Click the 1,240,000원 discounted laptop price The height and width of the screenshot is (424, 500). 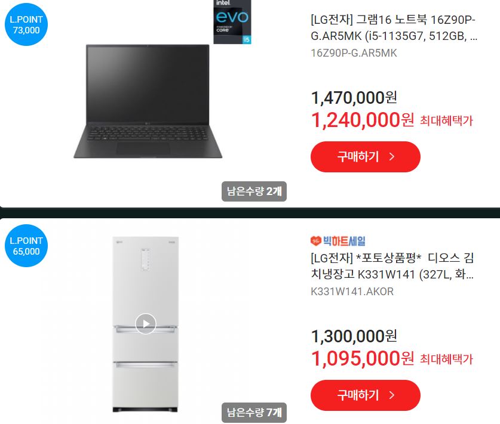pos(363,120)
